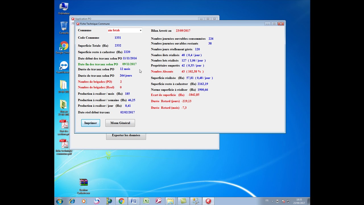Click the real start date 02/02/2017

(127, 112)
